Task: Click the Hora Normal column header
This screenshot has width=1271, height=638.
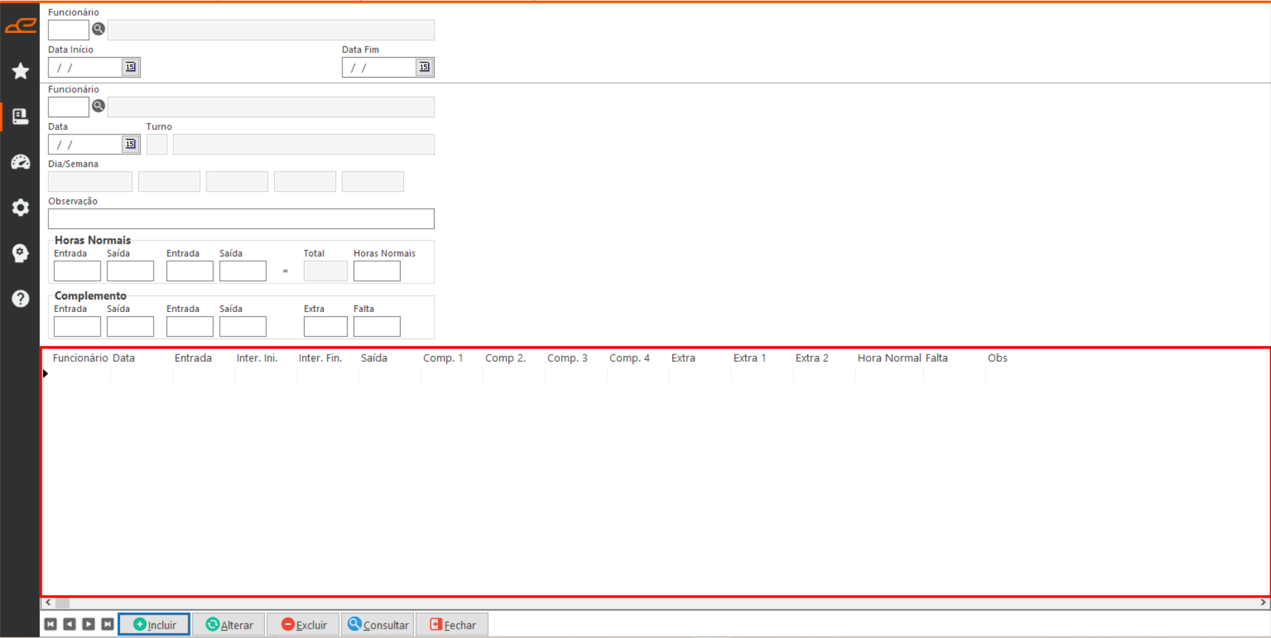Action: coord(889,358)
